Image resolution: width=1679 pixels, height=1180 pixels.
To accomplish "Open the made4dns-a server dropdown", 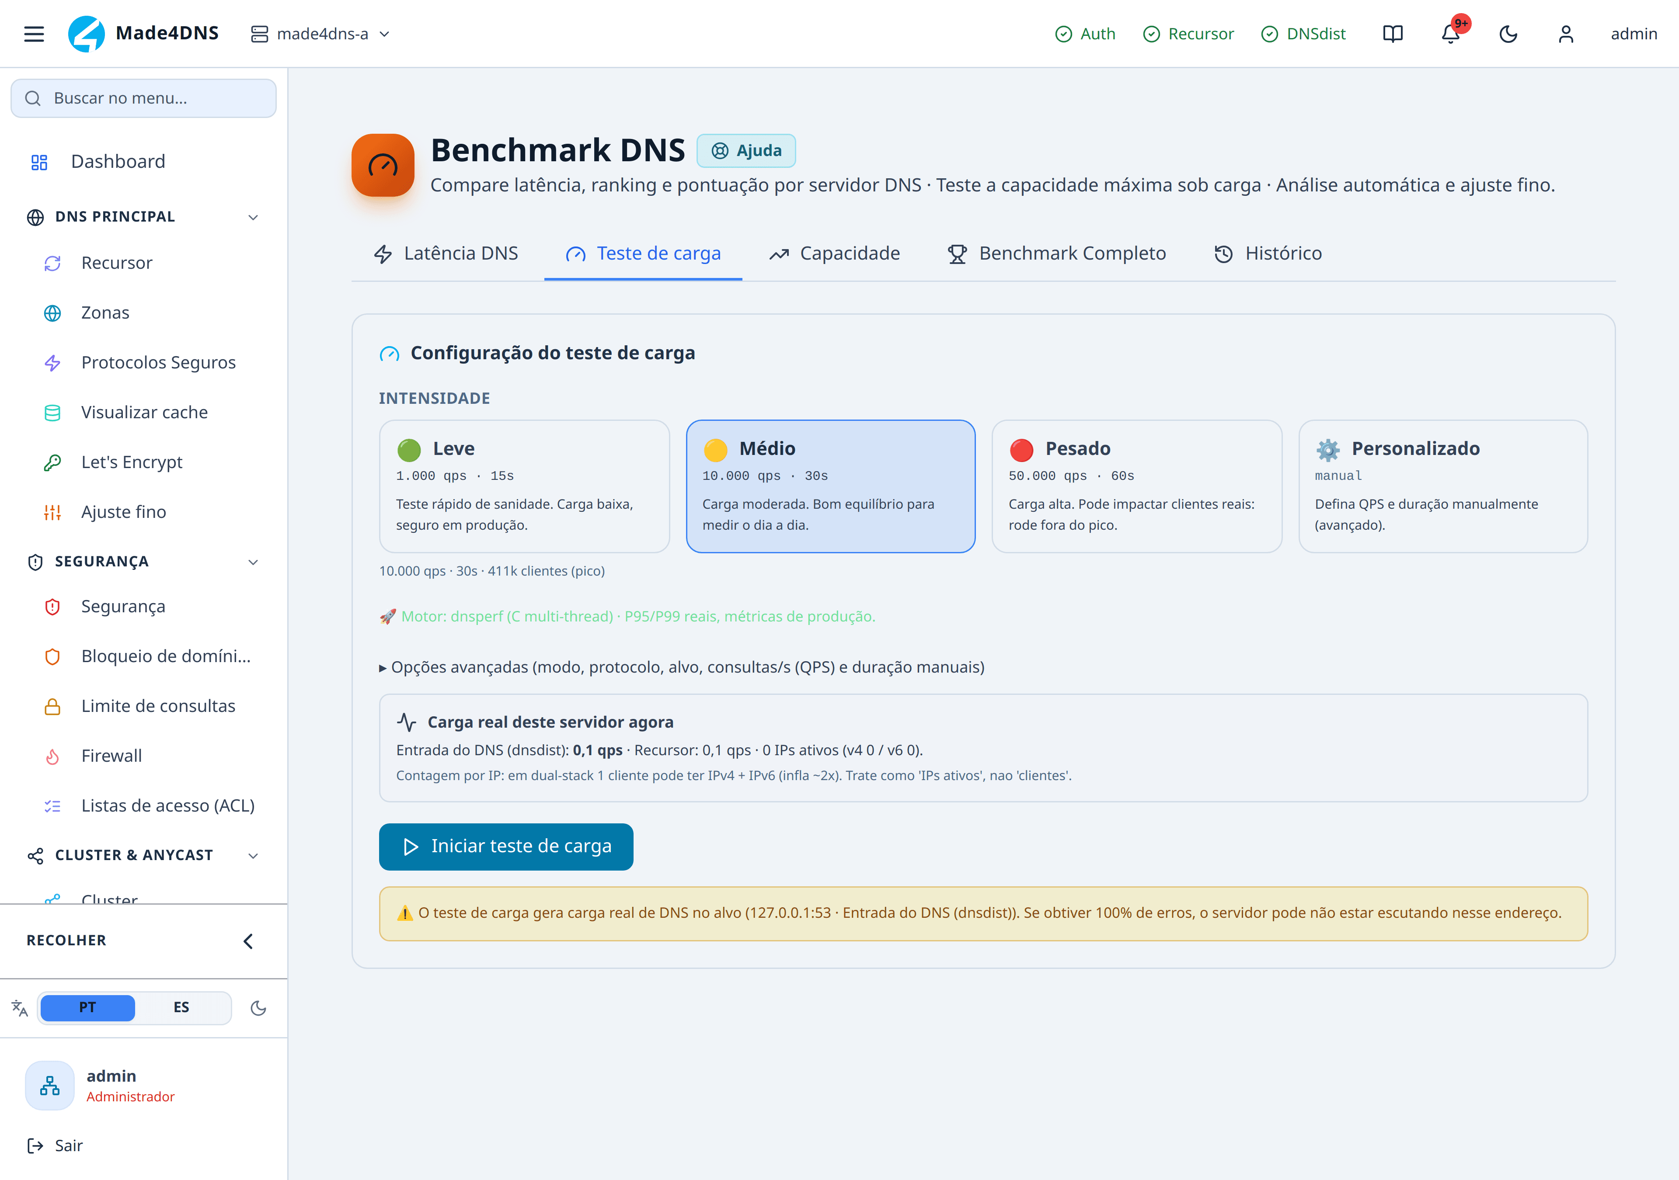I will [320, 34].
